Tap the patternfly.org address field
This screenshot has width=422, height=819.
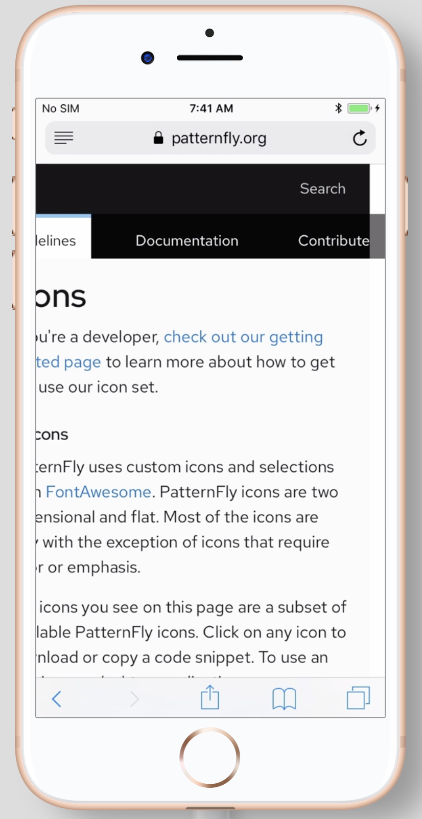pos(210,138)
